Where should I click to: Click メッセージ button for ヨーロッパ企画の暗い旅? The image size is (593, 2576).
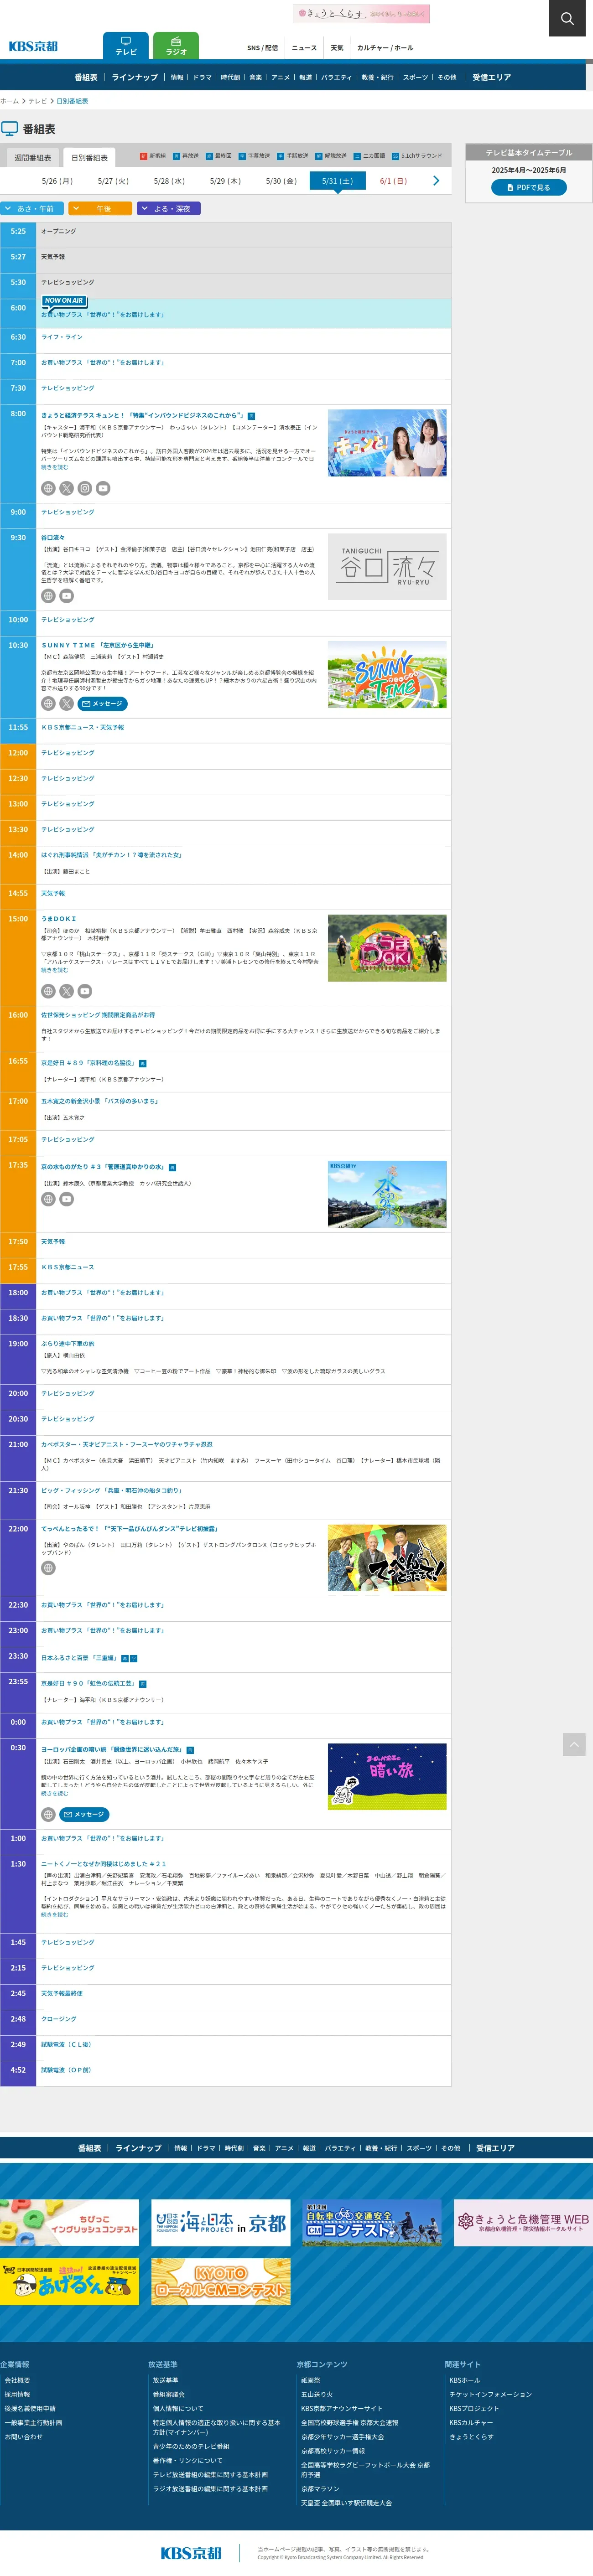click(84, 1814)
